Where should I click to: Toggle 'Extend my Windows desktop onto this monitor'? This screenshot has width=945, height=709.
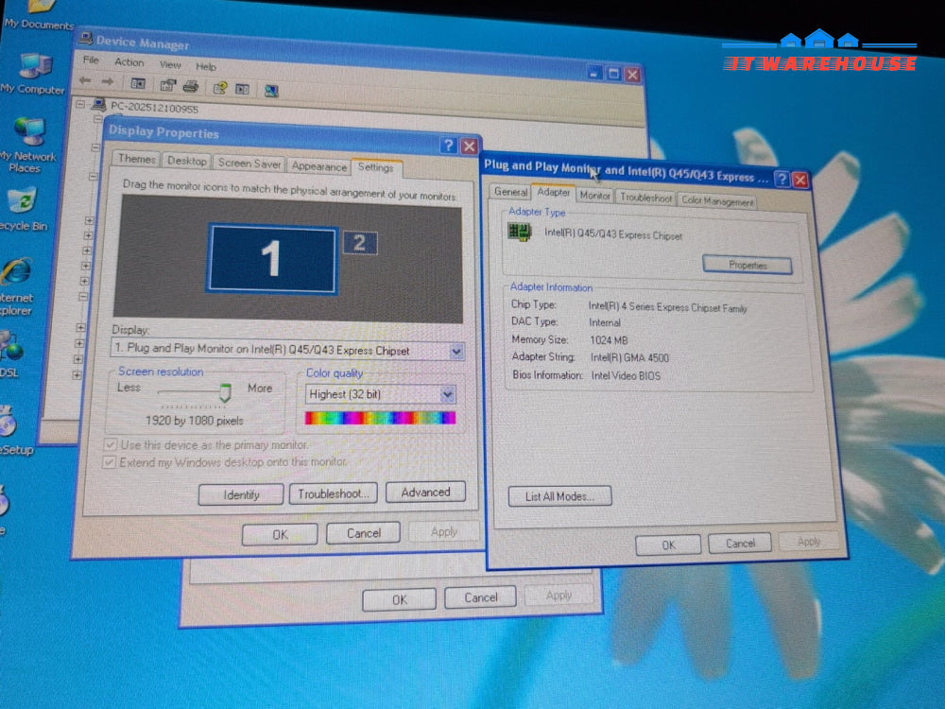[109, 462]
